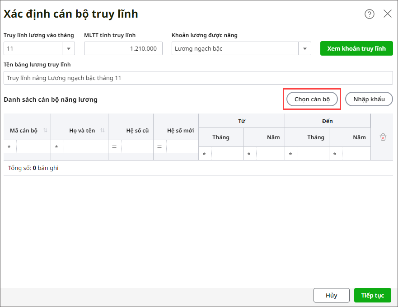Sort by Họ và tên arrows icon
This screenshot has height=307, width=398.
coord(103,130)
